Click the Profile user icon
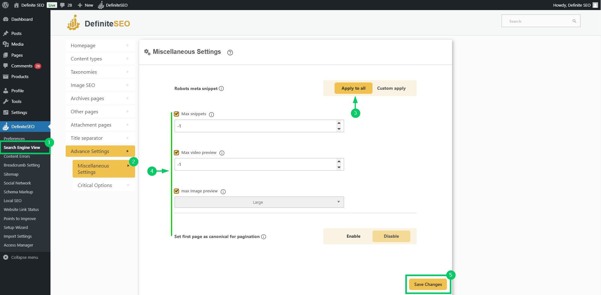The image size is (601, 295). tap(6, 91)
